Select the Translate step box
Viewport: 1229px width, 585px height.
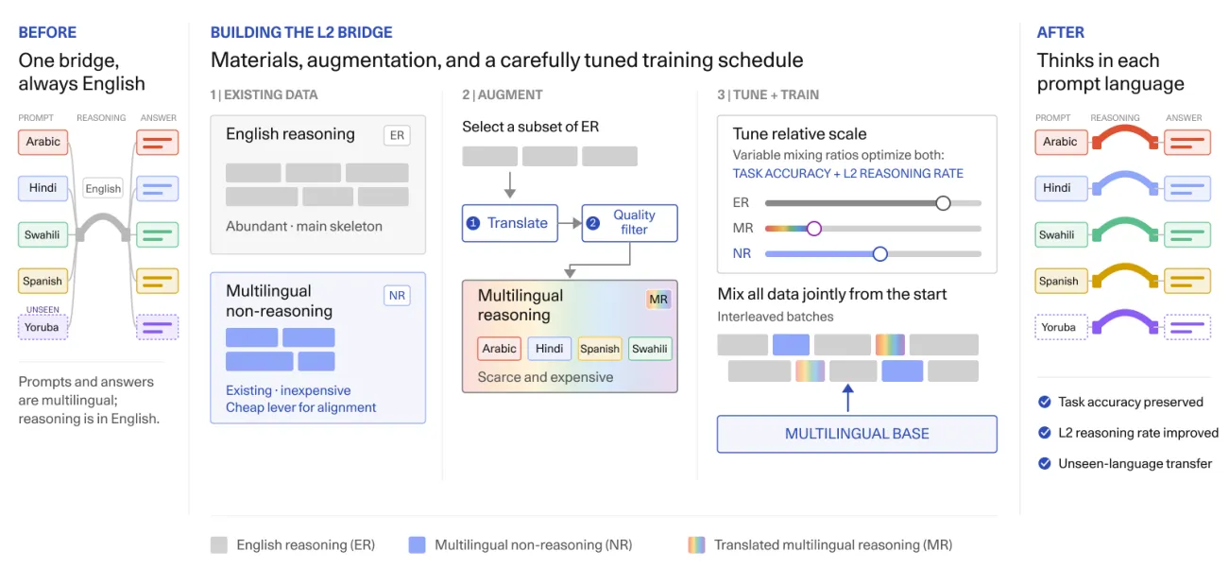click(510, 223)
